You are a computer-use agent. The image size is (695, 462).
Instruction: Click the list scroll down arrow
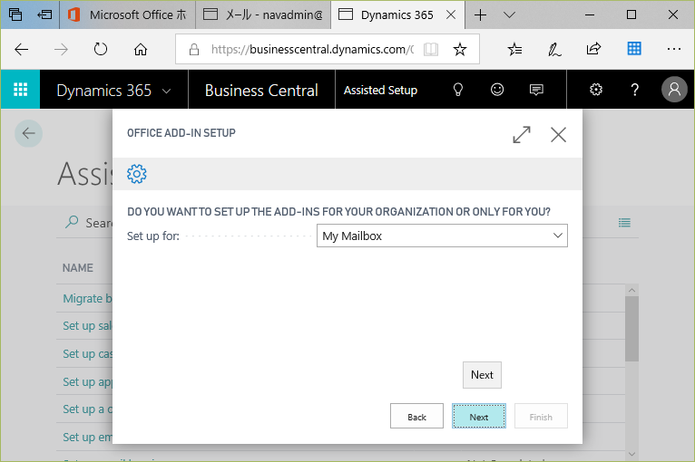[x=631, y=454]
